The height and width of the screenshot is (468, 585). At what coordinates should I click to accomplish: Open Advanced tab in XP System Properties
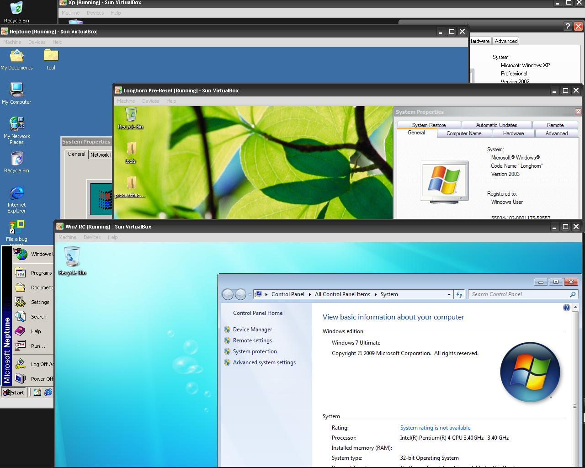(506, 41)
